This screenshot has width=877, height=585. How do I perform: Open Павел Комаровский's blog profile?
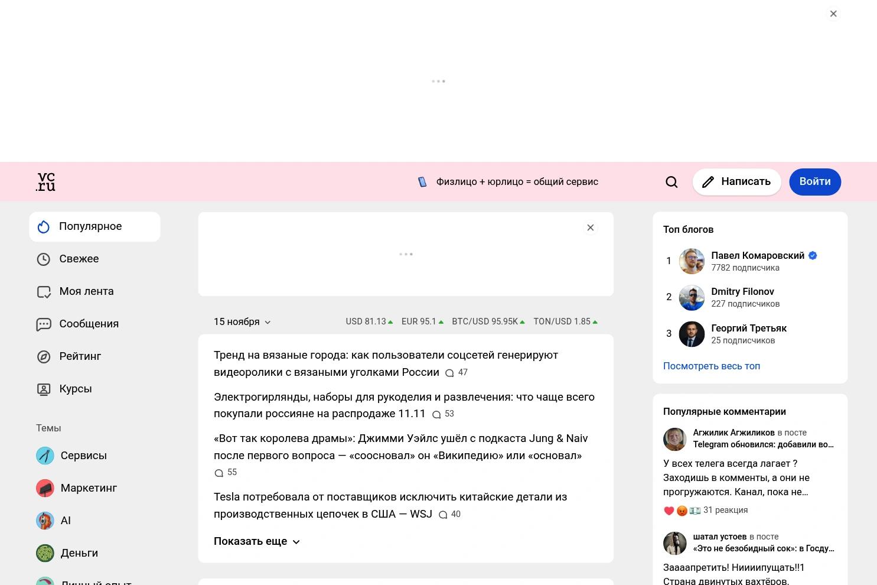(x=758, y=255)
